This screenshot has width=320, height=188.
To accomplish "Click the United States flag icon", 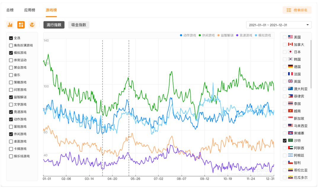I will [x=290, y=37].
